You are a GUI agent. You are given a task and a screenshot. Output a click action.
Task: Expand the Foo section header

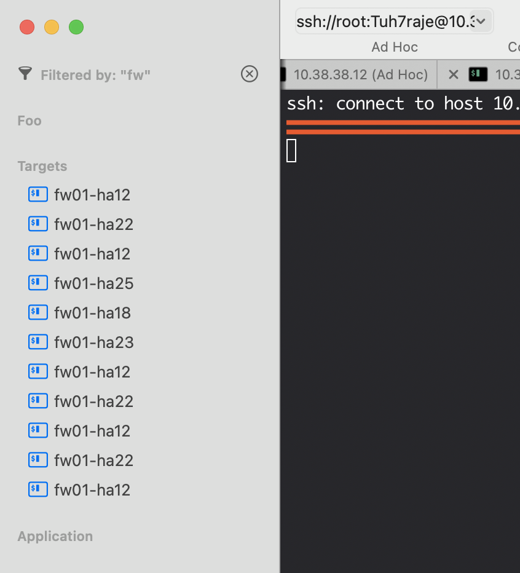pyautogui.click(x=30, y=121)
